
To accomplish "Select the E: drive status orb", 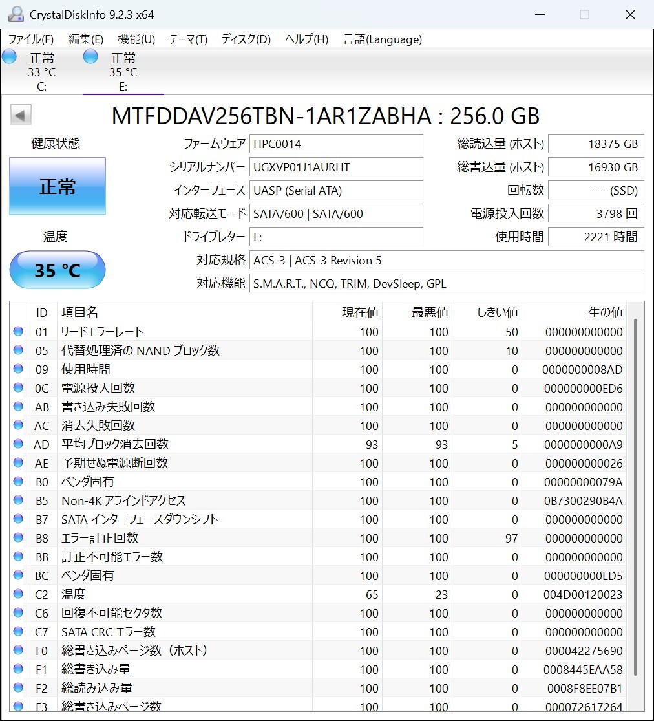I will [90, 56].
